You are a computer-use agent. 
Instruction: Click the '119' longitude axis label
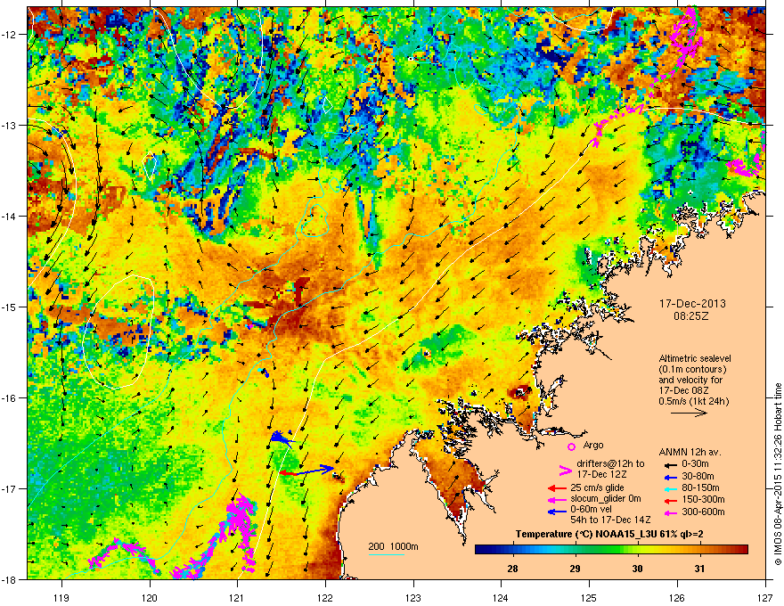click(x=61, y=597)
